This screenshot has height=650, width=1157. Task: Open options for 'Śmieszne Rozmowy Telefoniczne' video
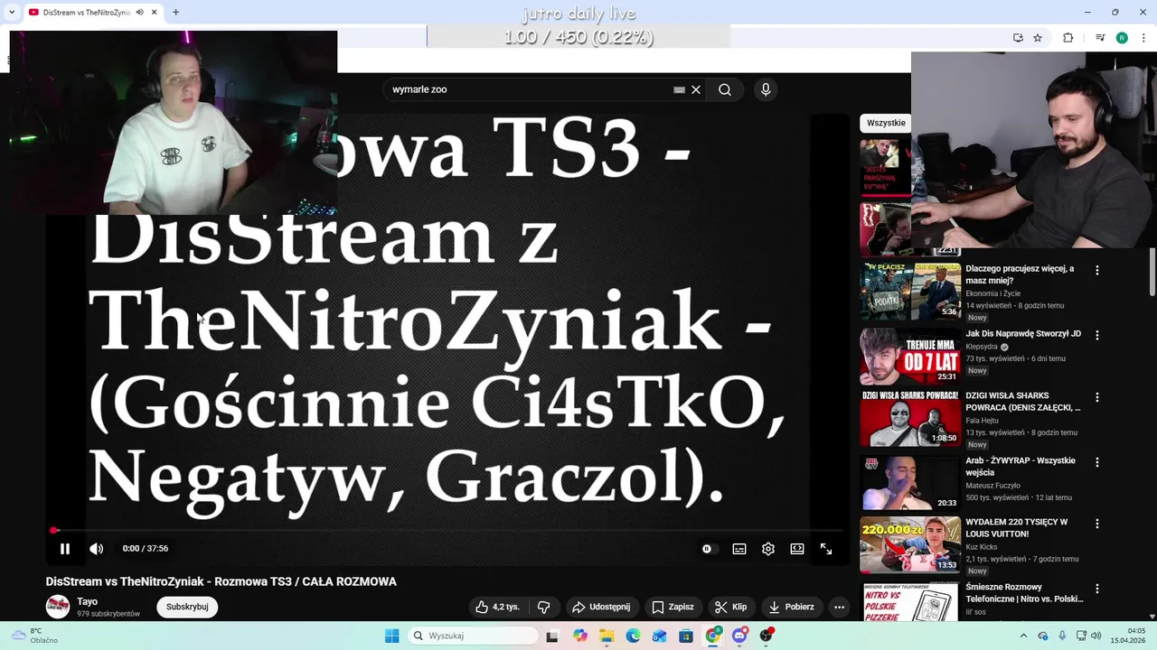(1097, 589)
